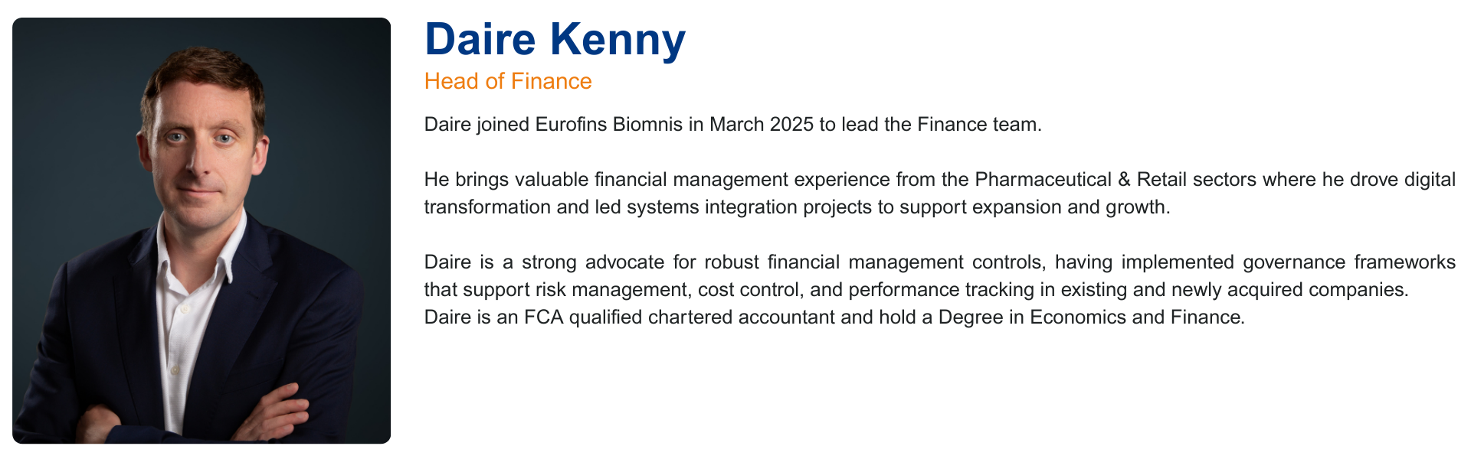Click the words 'expansion and growth'
Screen dimensions: 1471x459
(x=1071, y=207)
